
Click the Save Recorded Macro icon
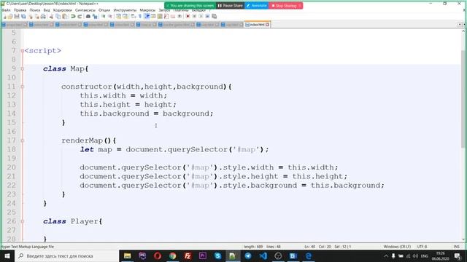[x=214, y=16]
